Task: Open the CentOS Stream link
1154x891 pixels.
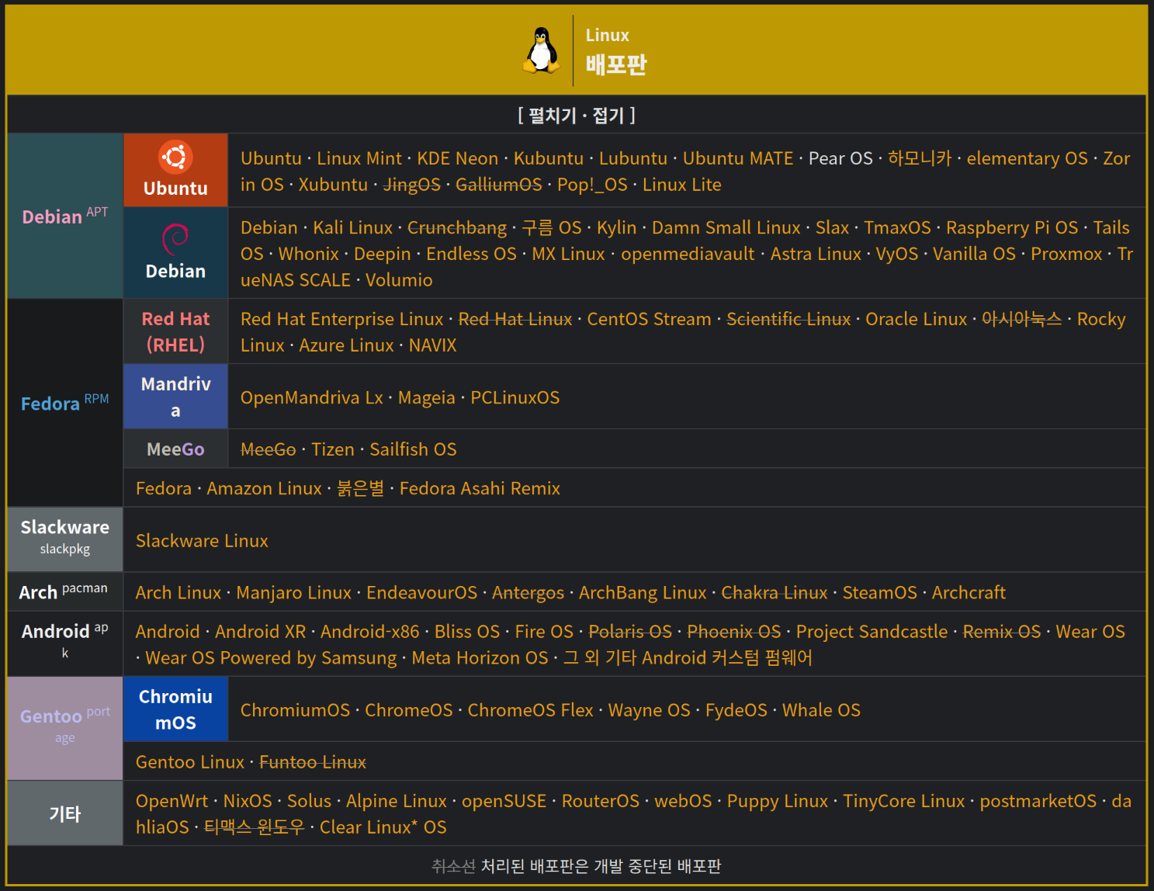Action: pos(649,319)
